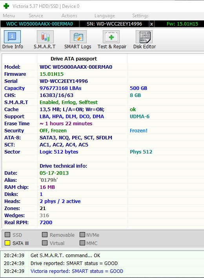Select the Support value LBA, HPA, DLM, DCO, DMA

[x=72, y=117]
